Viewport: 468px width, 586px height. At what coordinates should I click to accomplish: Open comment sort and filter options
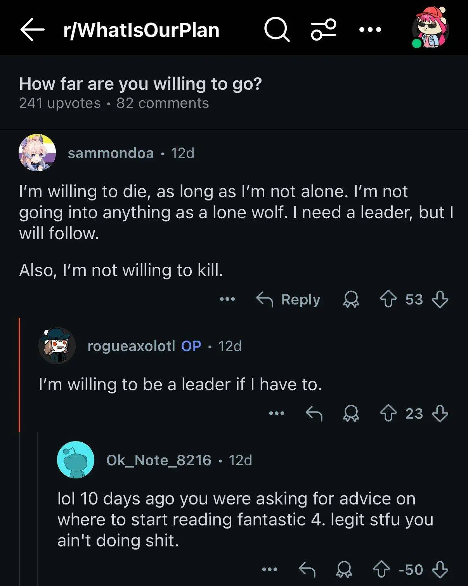pyautogui.click(x=323, y=30)
